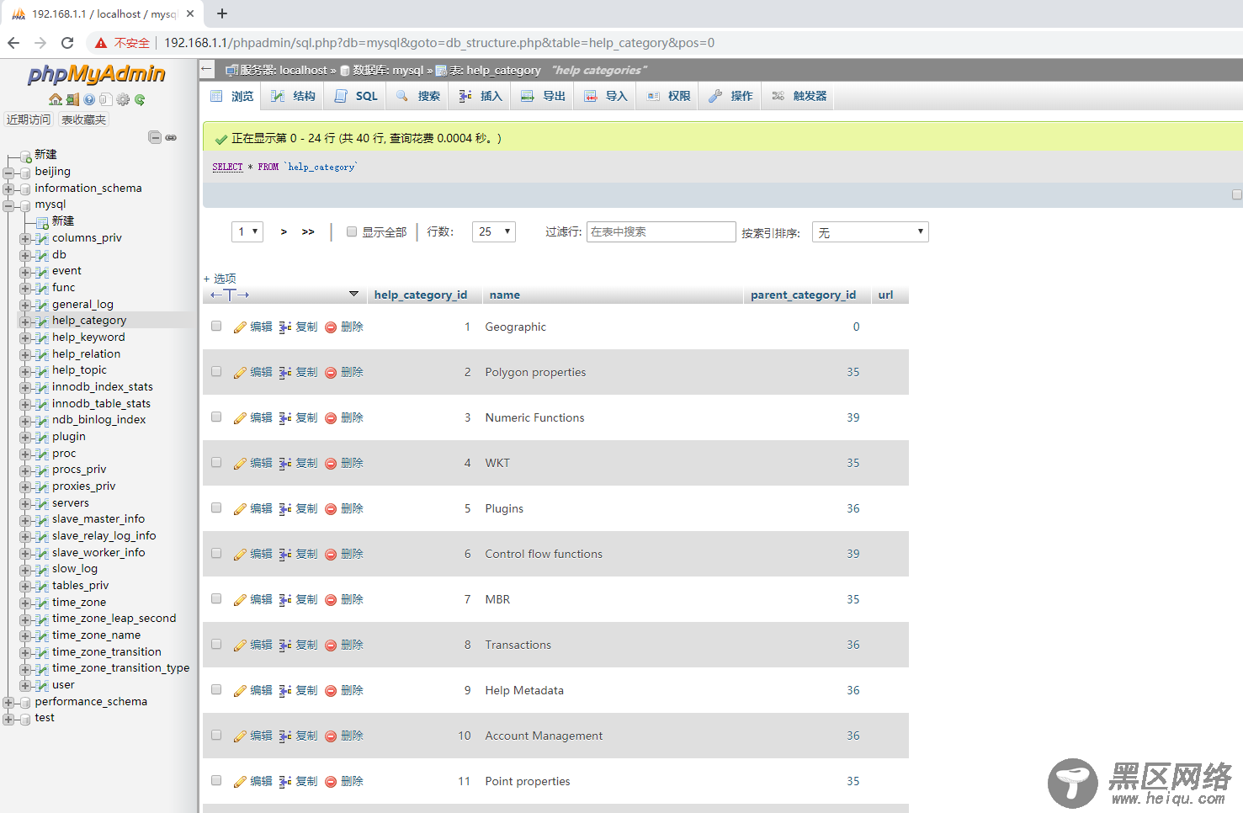Open the SQL tab
The height and width of the screenshot is (813, 1243).
(x=356, y=96)
